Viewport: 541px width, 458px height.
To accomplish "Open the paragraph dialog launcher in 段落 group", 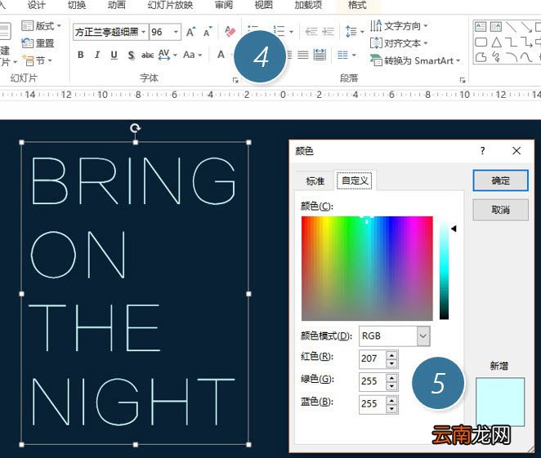I will (x=463, y=80).
